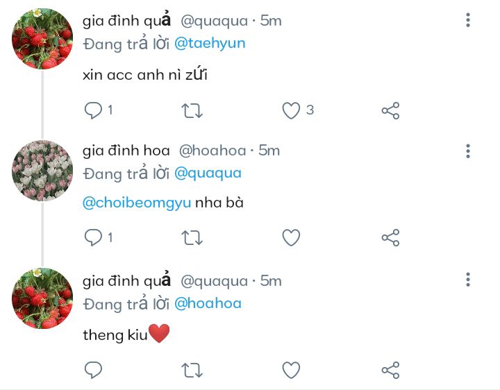
Task: Open more options on the first @quaqua tweet
Action: (x=468, y=20)
